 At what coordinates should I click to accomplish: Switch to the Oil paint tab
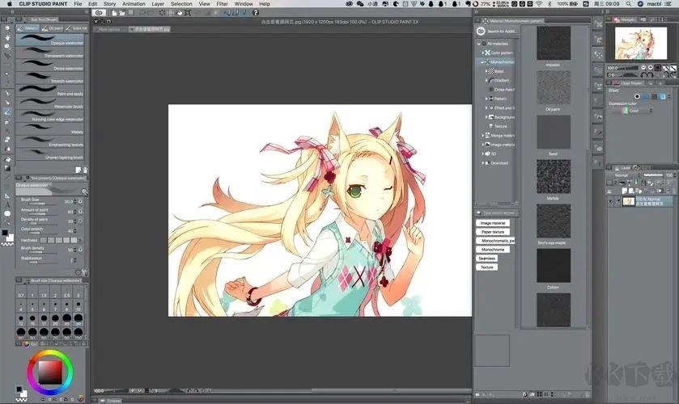[56, 28]
